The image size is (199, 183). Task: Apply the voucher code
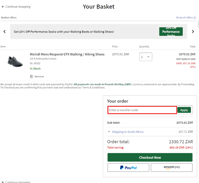pyautogui.click(x=184, y=110)
